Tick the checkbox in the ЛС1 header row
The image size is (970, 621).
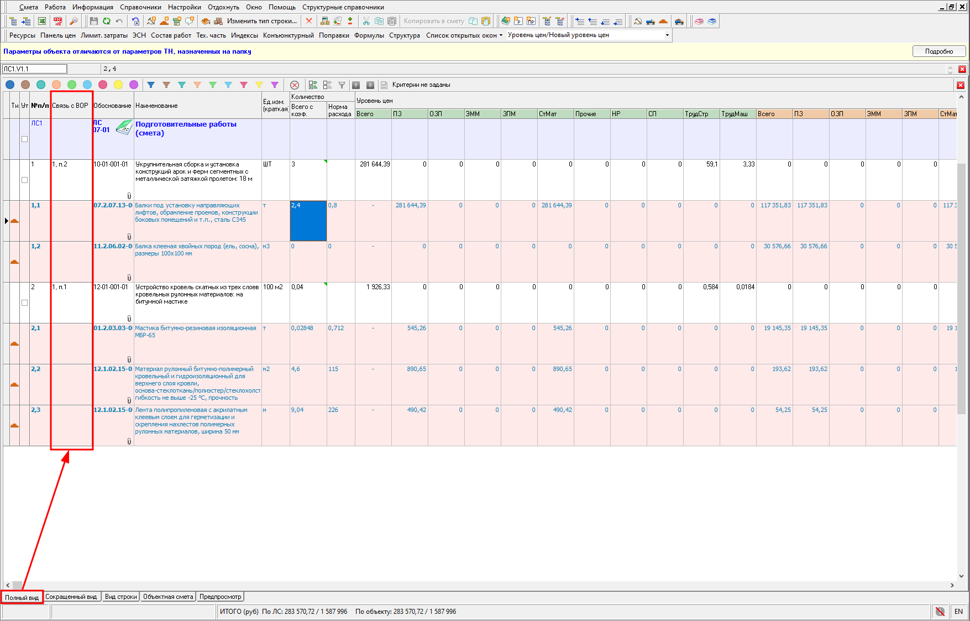[x=24, y=139]
